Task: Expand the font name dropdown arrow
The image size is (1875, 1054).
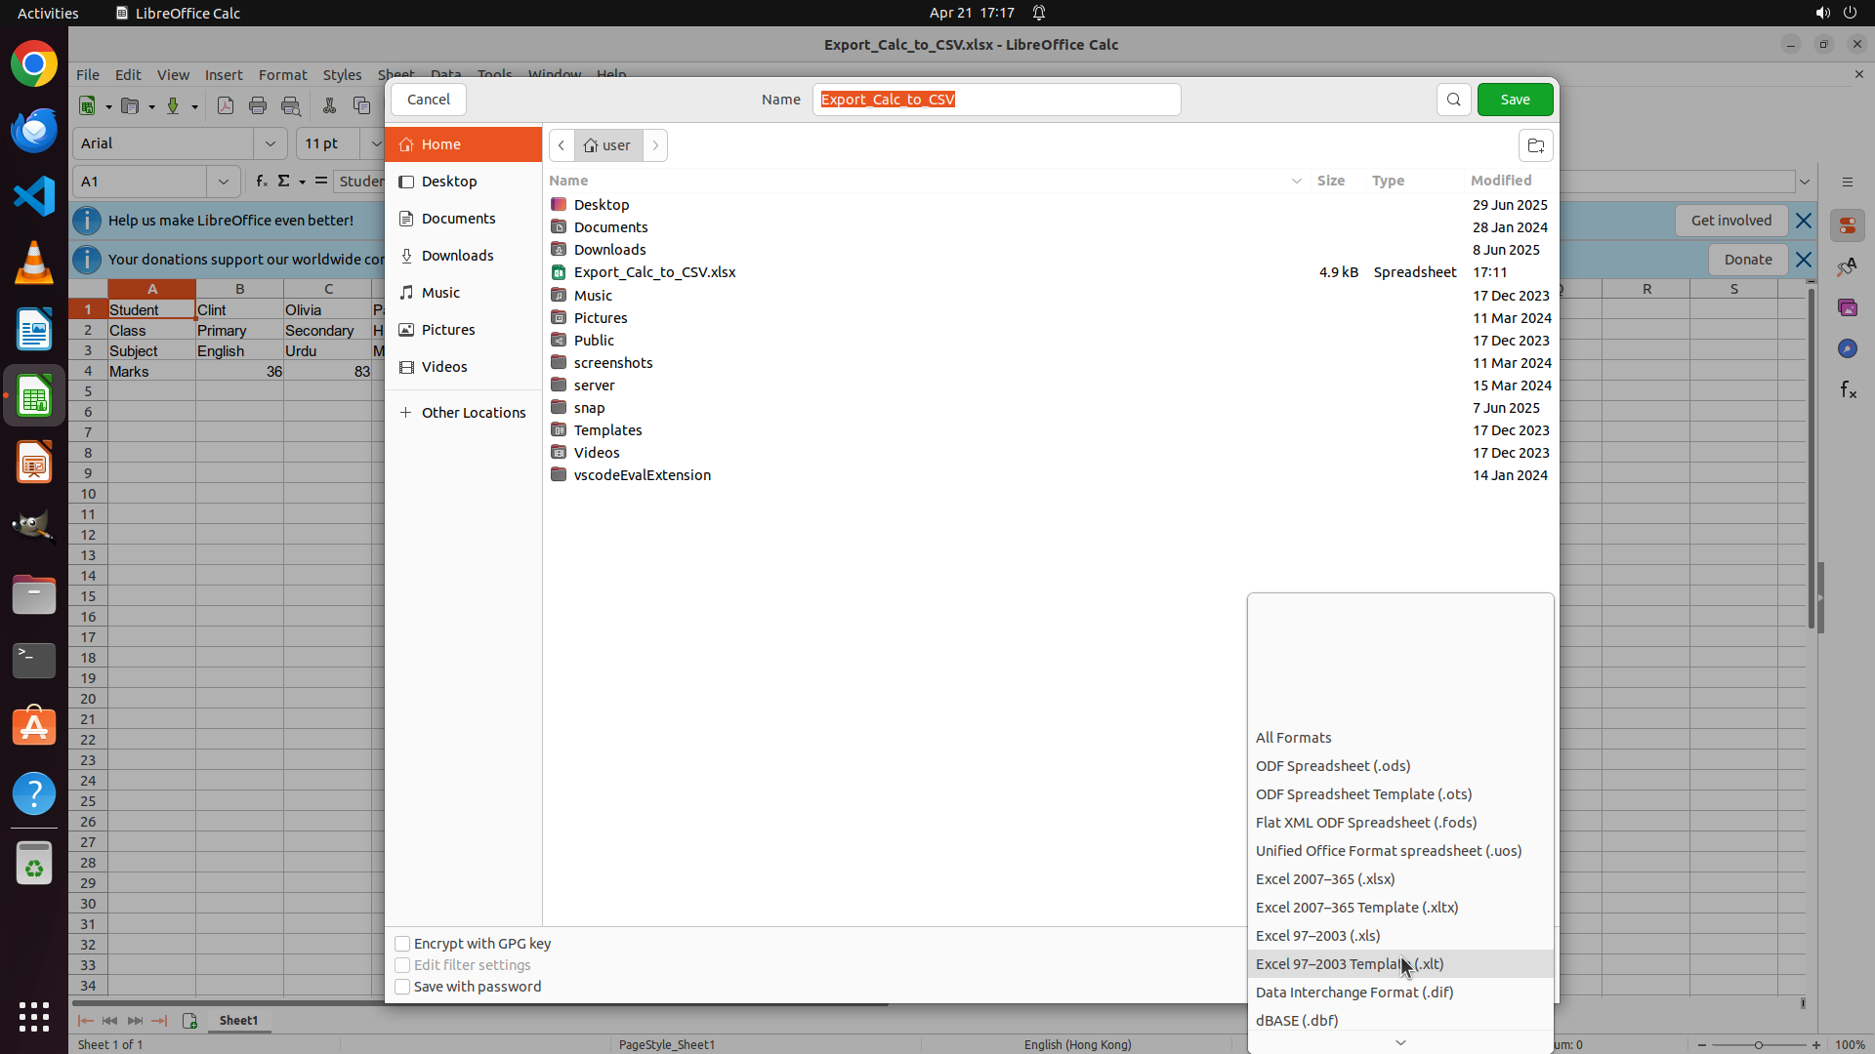Action: pyautogui.click(x=270, y=143)
